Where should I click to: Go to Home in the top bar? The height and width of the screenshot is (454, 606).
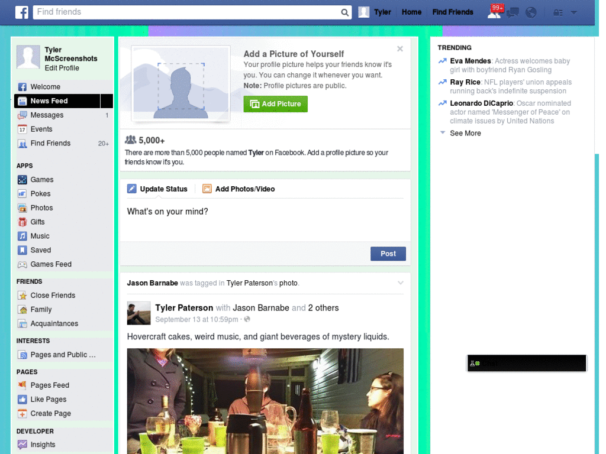point(412,12)
